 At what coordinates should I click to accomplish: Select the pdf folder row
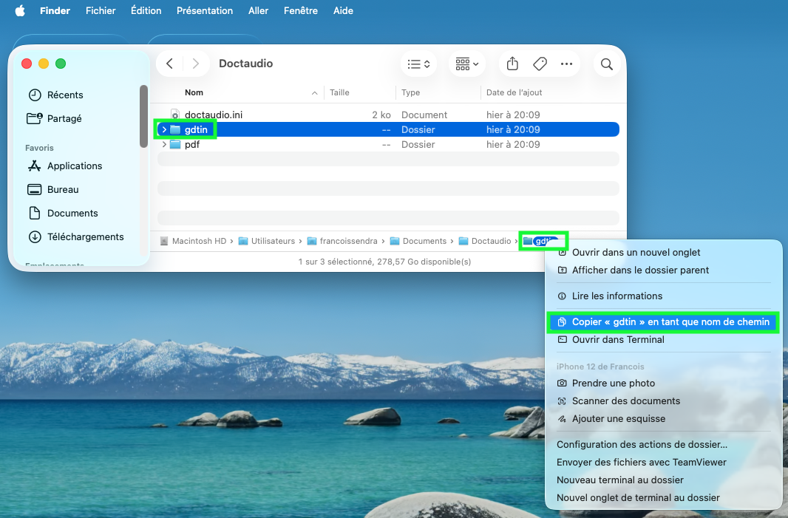(x=388, y=145)
